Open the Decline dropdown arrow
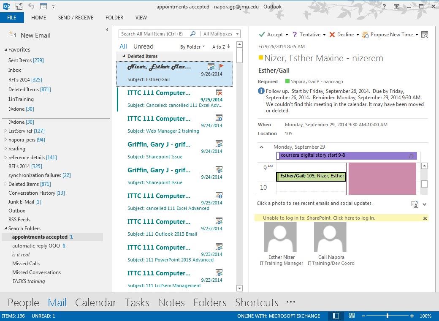This screenshot has height=321, width=439. 358,35
